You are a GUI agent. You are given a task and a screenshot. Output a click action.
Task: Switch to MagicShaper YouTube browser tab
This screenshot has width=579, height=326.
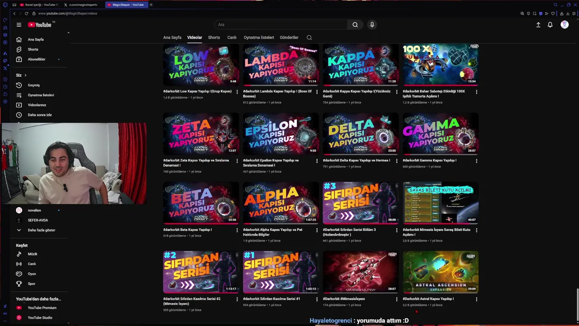tap(126, 5)
